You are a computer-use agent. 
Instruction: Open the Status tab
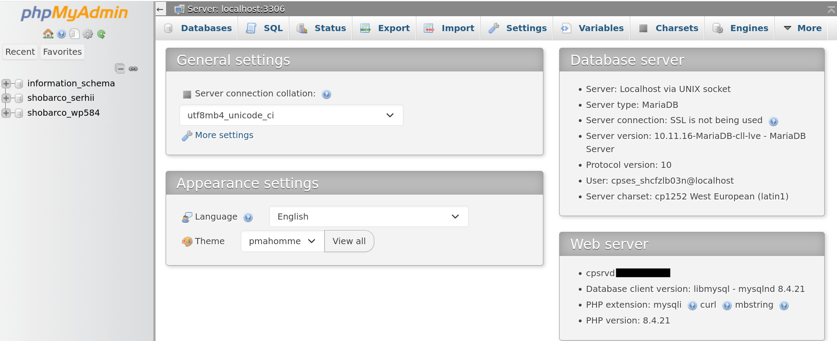click(321, 28)
